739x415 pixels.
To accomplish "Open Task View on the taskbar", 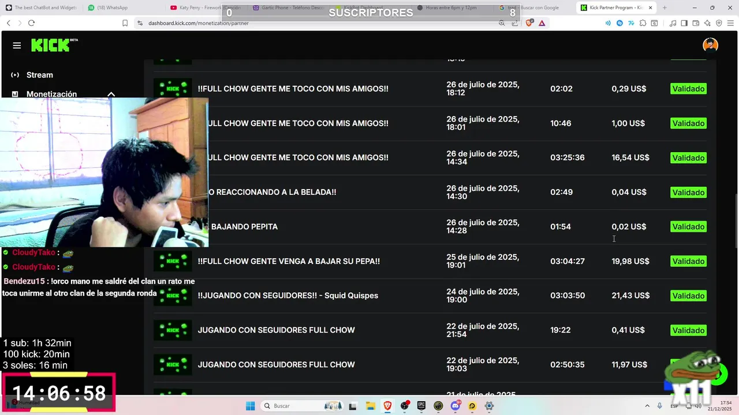I will coord(353,406).
